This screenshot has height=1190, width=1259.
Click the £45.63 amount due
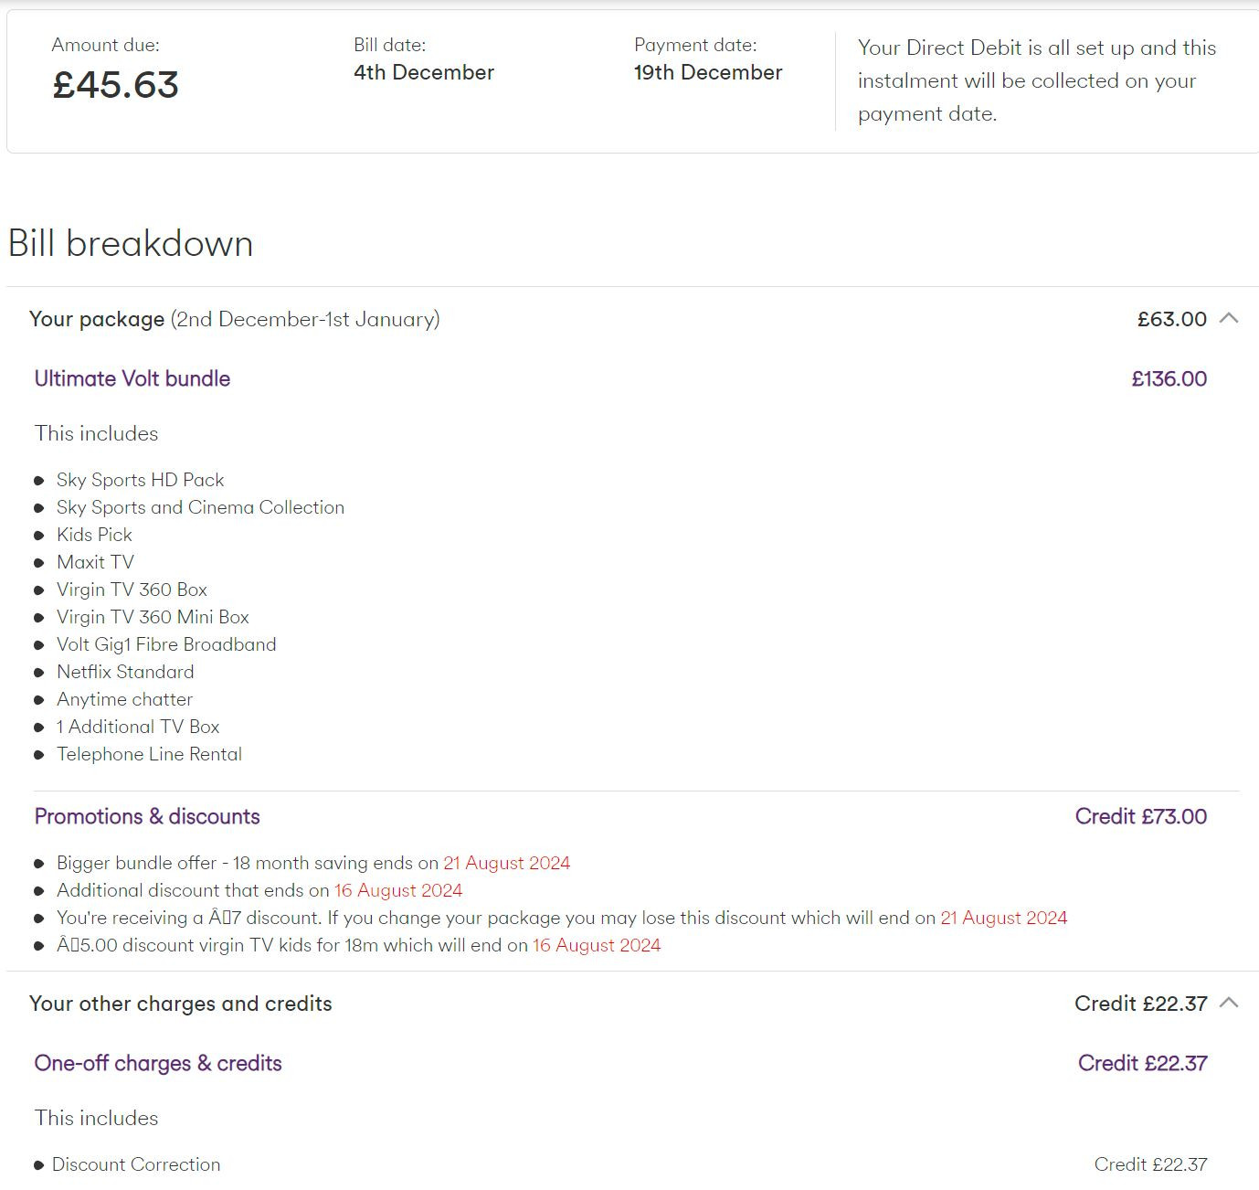point(115,85)
